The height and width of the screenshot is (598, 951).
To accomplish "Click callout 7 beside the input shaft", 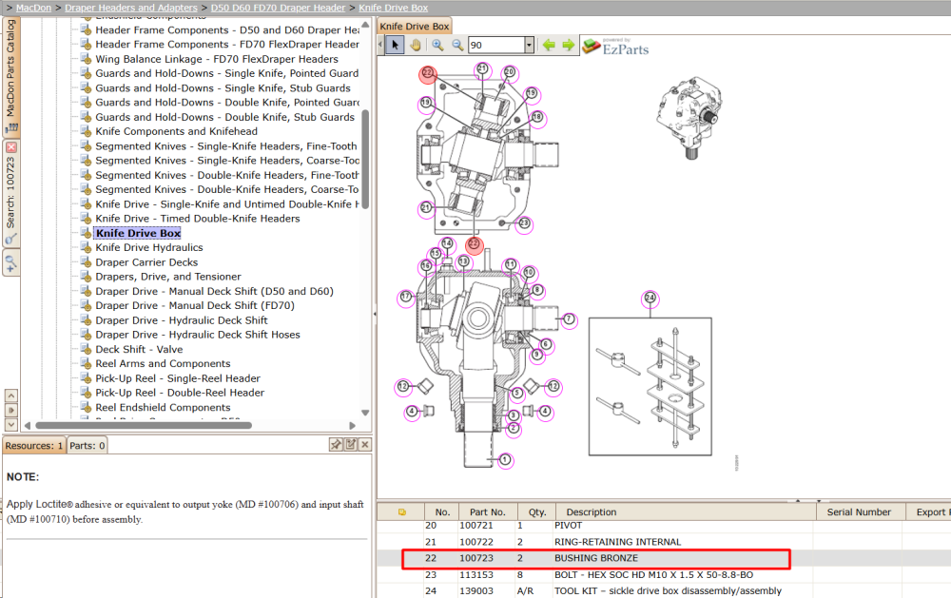I will click(569, 319).
